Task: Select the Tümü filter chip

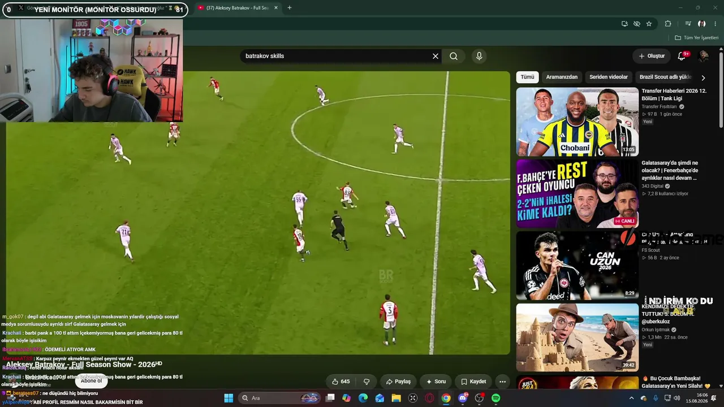Action: [527, 77]
